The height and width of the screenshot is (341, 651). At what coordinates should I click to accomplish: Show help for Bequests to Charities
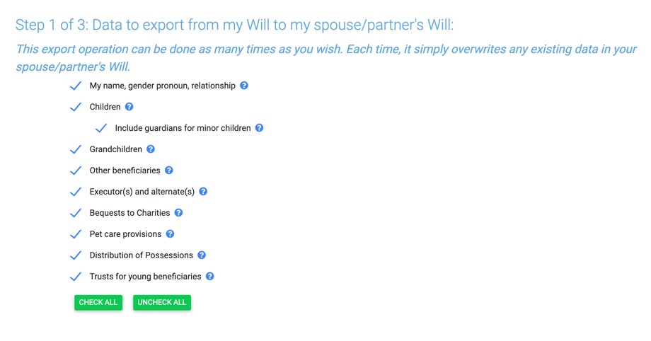click(x=178, y=213)
